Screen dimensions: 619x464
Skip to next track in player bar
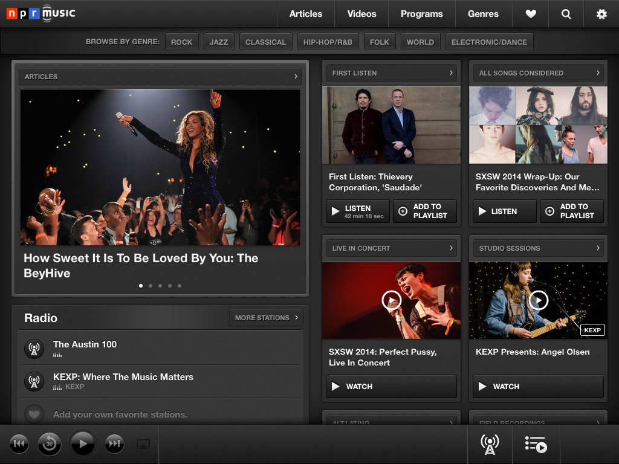click(x=114, y=444)
